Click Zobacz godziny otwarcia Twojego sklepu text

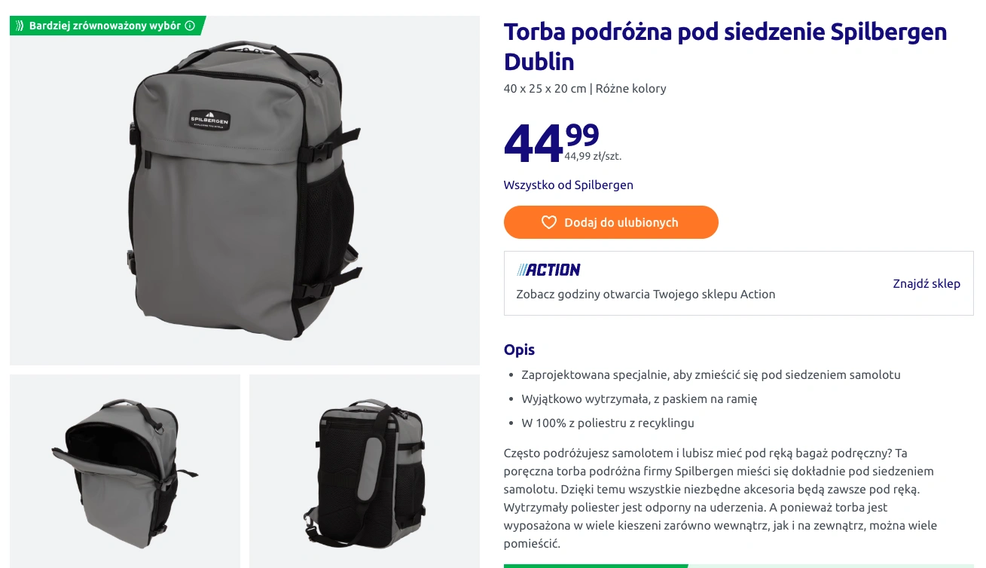(x=646, y=294)
